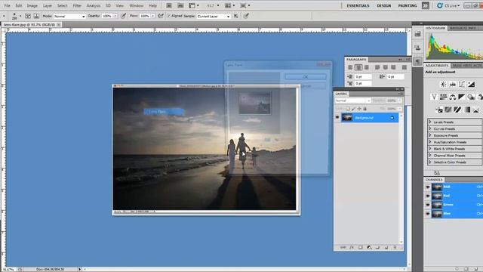Screen dimensions: 483x272
Task: Click new adjustment layer icon in Layers panel
Action: (x=369, y=247)
